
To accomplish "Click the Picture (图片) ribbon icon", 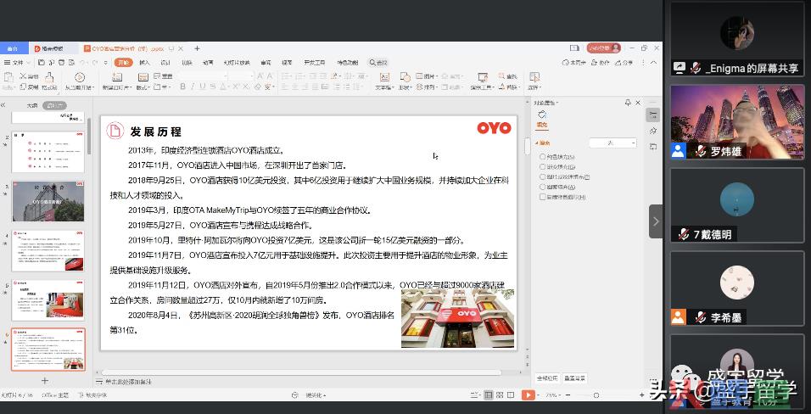I will click(x=419, y=76).
